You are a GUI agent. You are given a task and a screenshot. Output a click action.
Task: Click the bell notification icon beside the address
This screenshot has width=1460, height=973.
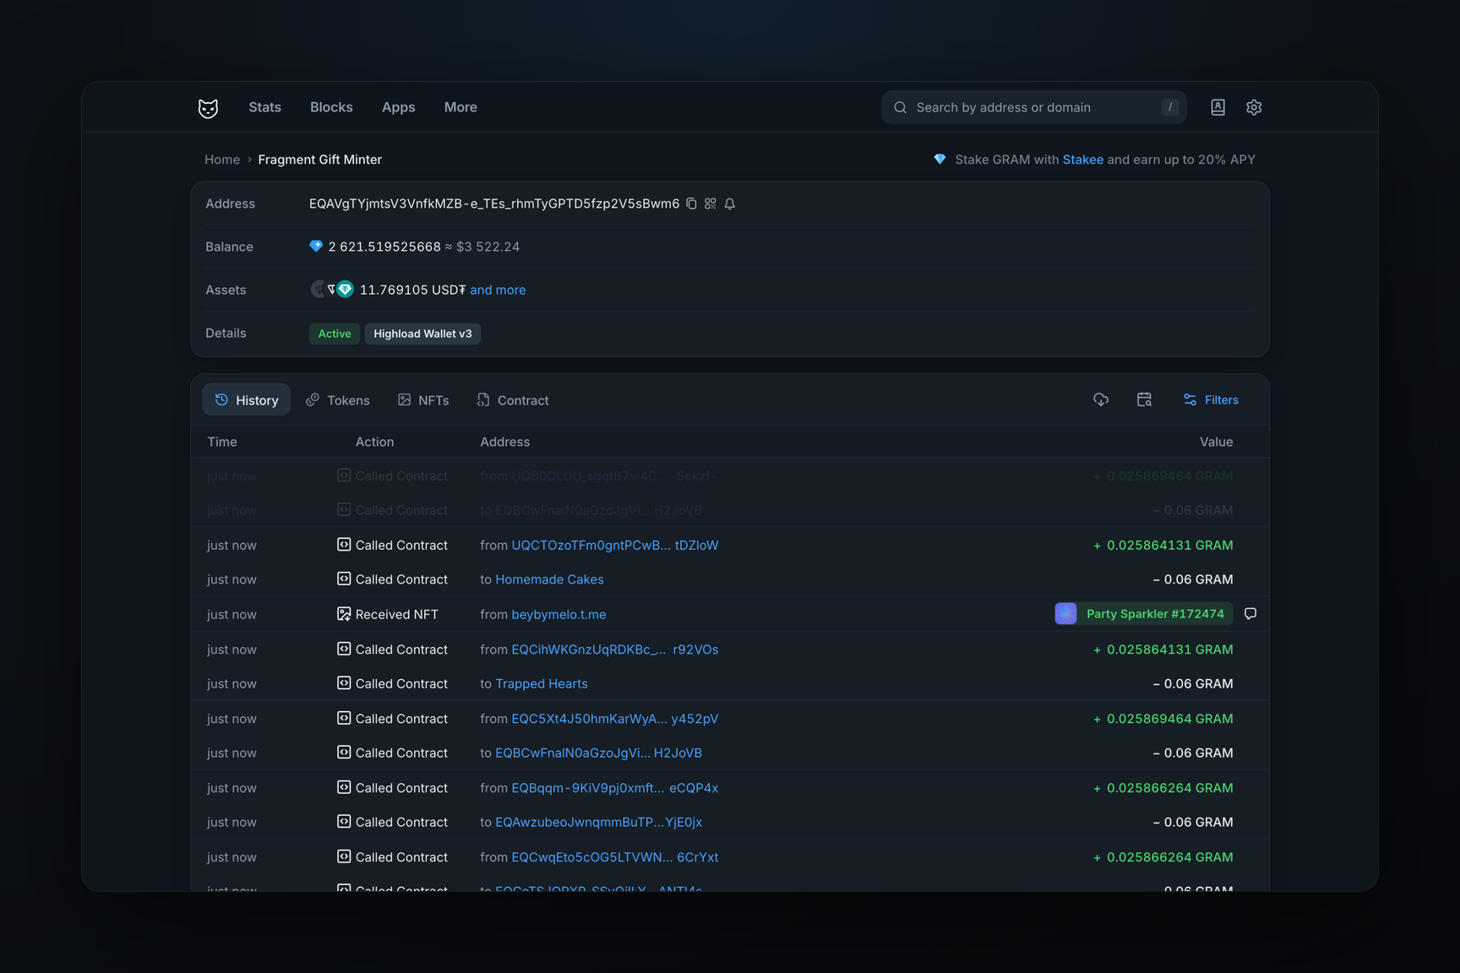pyautogui.click(x=730, y=204)
